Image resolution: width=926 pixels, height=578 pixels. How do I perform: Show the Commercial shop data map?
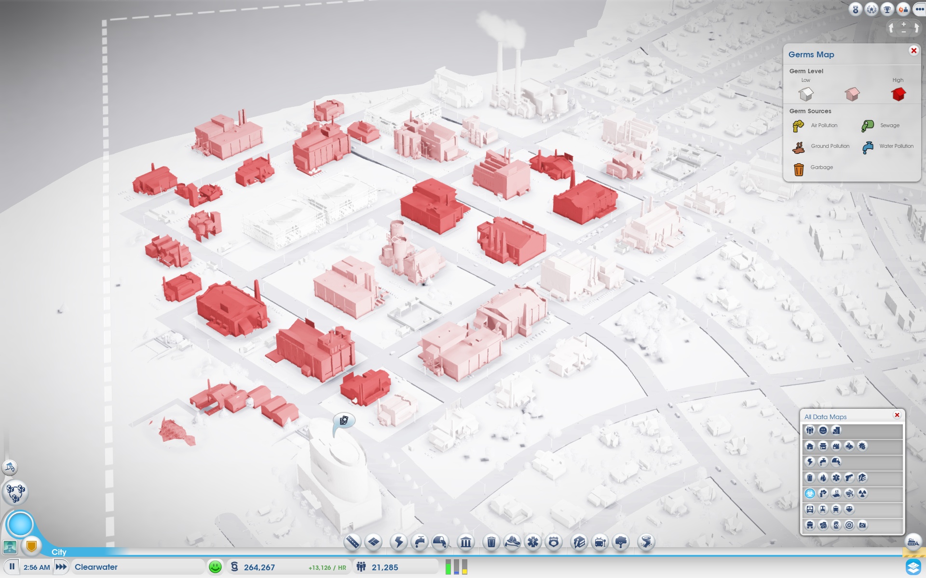823,446
